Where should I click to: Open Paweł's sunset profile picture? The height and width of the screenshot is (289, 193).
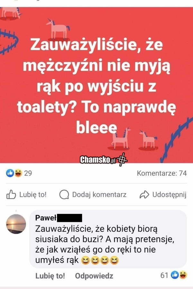point(16,224)
